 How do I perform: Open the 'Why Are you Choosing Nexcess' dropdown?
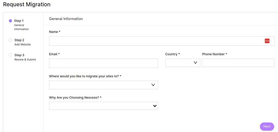pos(103,106)
